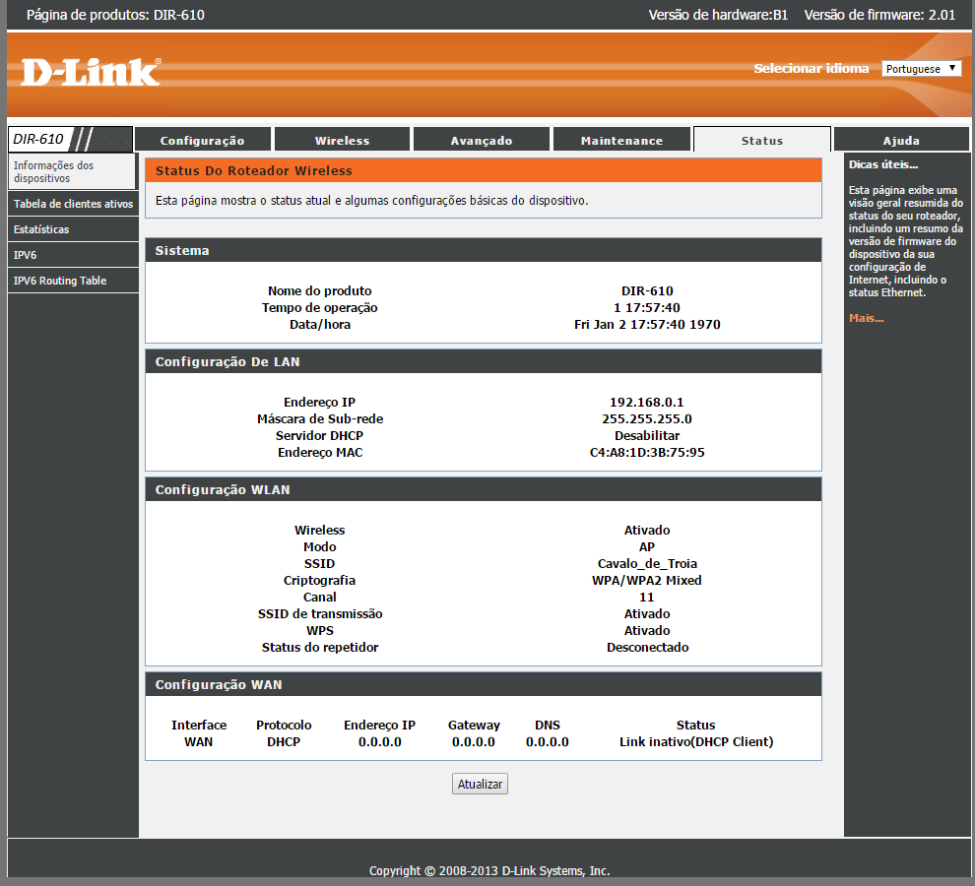The width and height of the screenshot is (975, 886).
Task: Click the D-Link logo
Action: [x=91, y=72]
